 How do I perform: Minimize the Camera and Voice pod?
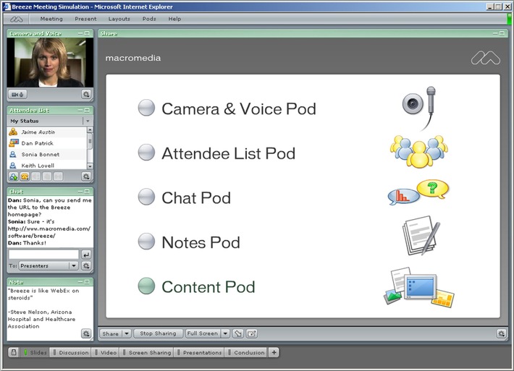[x=80, y=33]
